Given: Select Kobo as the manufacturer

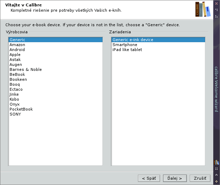Looking at the screenshot, I should coord(56,99).
